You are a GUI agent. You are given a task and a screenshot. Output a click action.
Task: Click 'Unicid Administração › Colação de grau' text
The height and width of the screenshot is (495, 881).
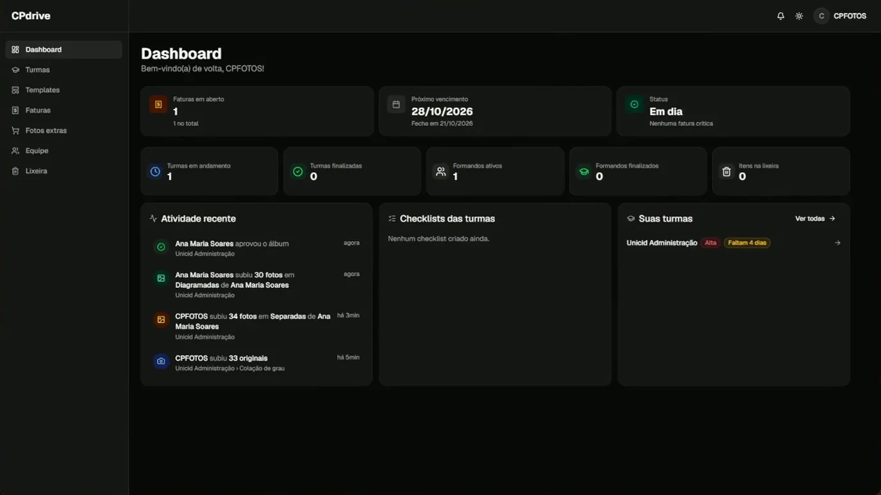(230, 369)
